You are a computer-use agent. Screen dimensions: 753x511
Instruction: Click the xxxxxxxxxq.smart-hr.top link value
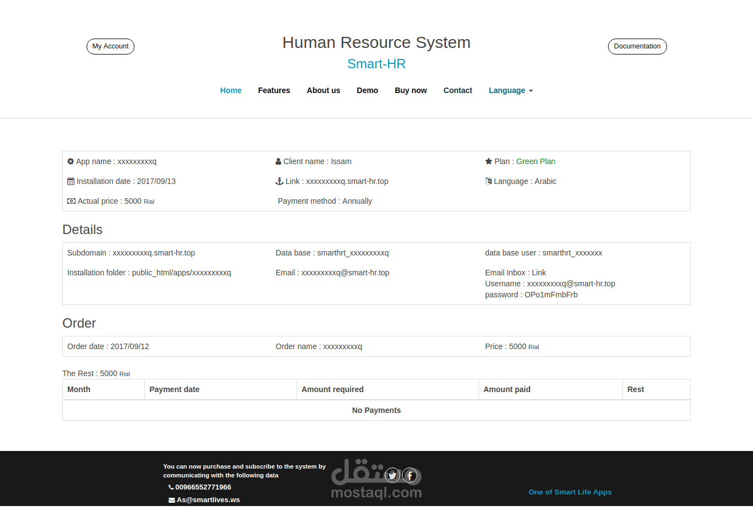(x=347, y=181)
